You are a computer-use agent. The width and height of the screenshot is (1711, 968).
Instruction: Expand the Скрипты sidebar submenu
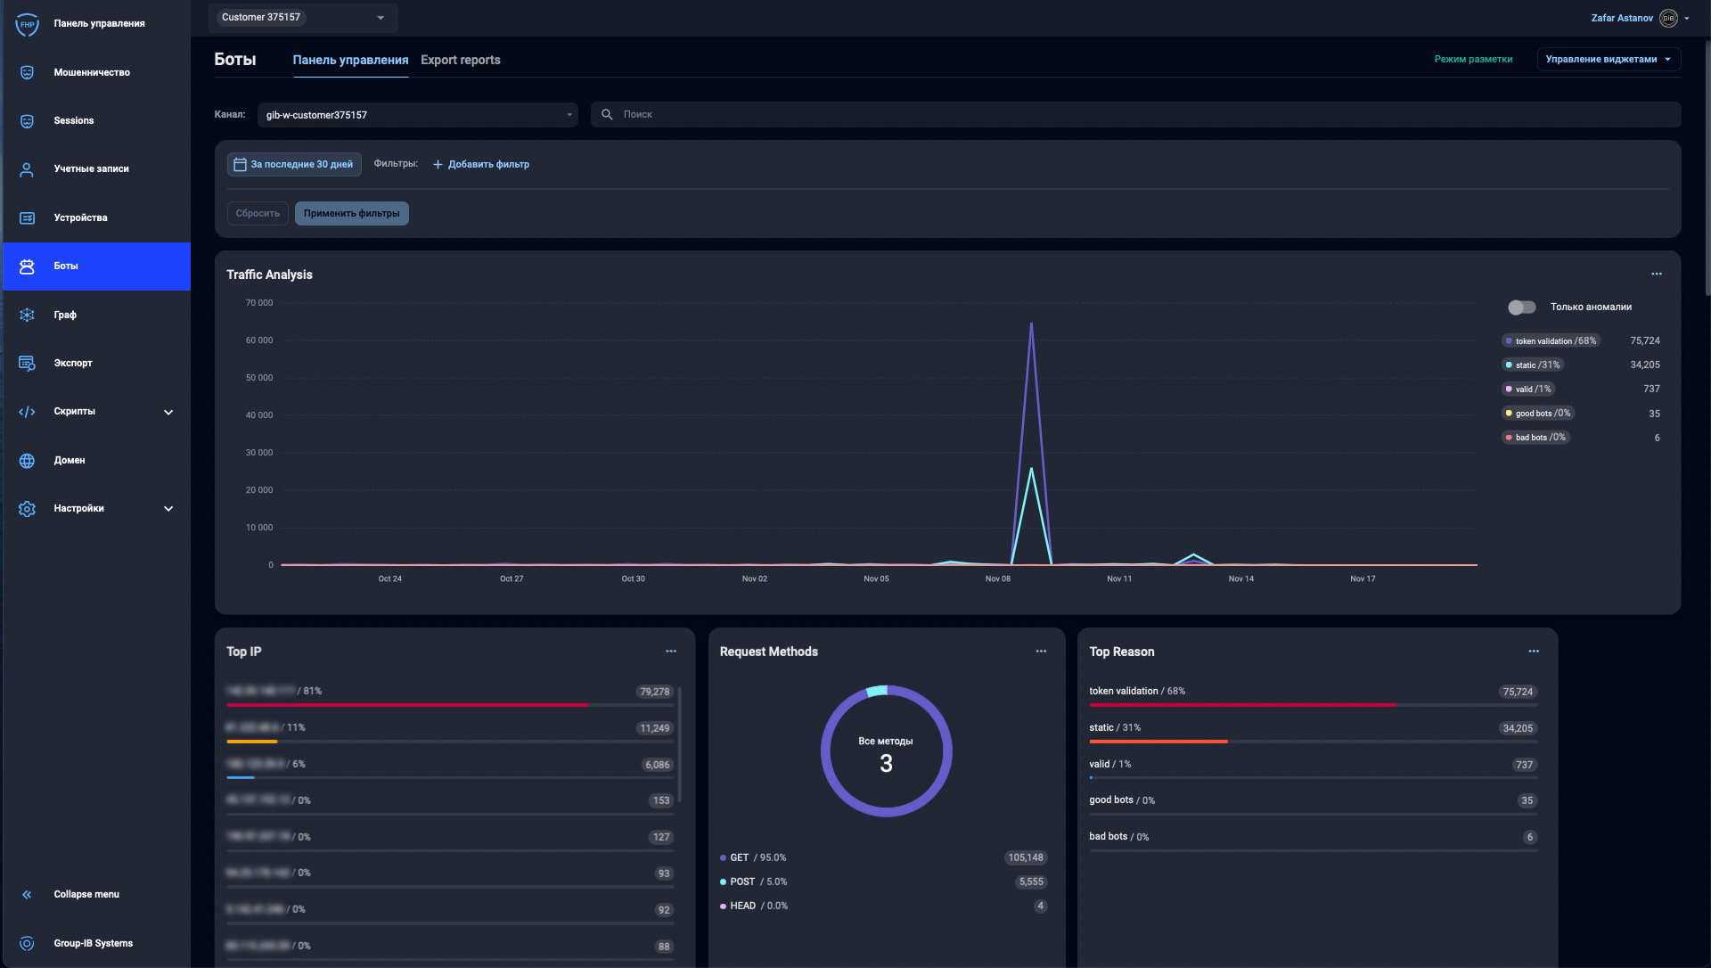click(x=168, y=412)
